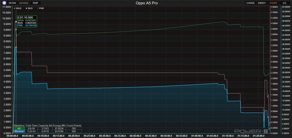The height and width of the screenshot is (138, 292).
Task: Click the window capacity value 2.9110
Action: point(45,131)
